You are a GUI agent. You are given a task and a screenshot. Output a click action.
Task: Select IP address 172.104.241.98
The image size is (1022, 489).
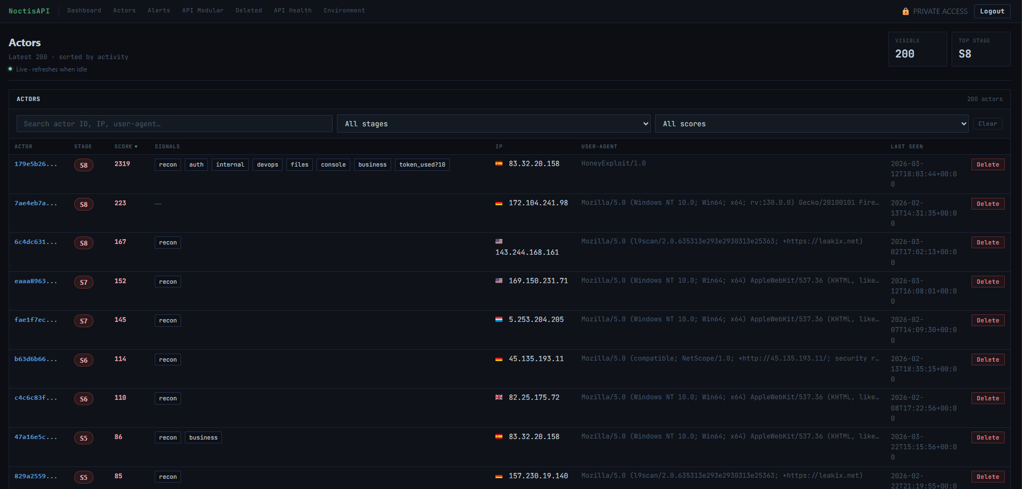(x=538, y=203)
